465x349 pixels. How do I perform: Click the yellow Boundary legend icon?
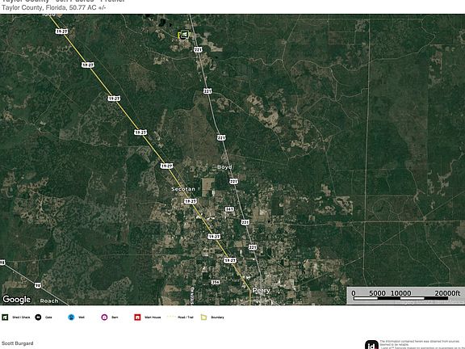(x=204, y=317)
